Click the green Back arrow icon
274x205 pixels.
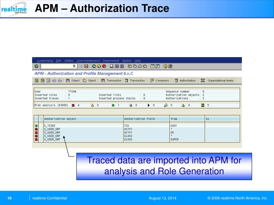tap(94, 66)
